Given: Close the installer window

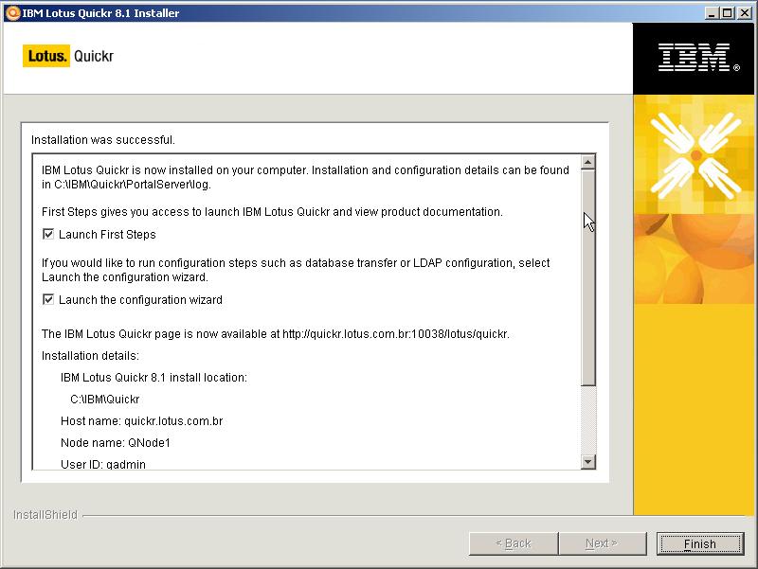Looking at the screenshot, I should coord(745,13).
